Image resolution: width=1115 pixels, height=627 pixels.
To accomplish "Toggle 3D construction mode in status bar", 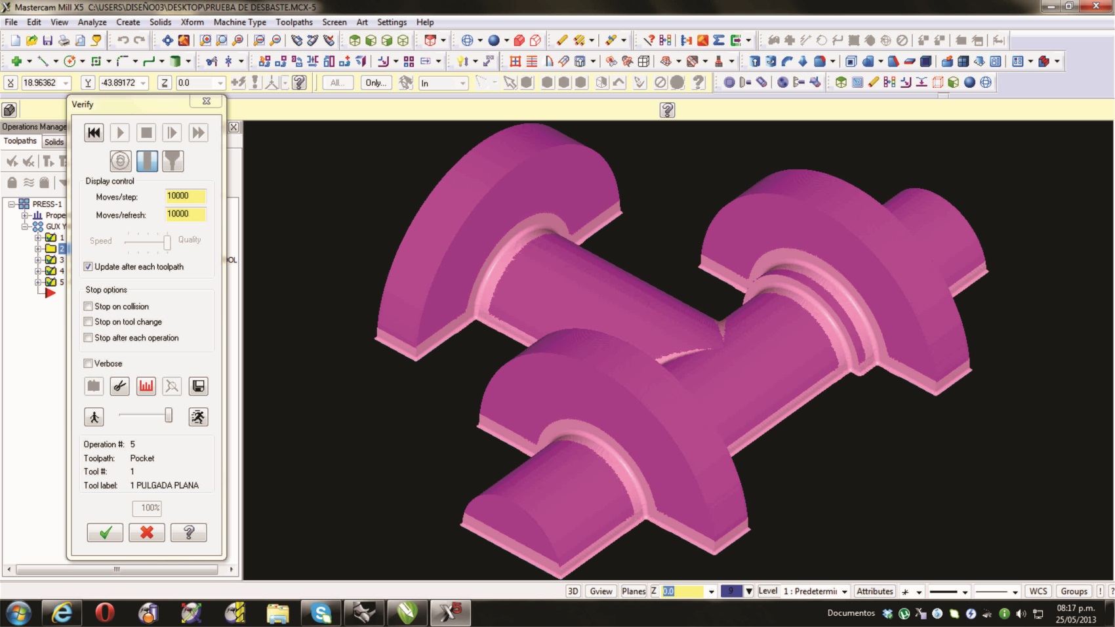I will click(573, 591).
